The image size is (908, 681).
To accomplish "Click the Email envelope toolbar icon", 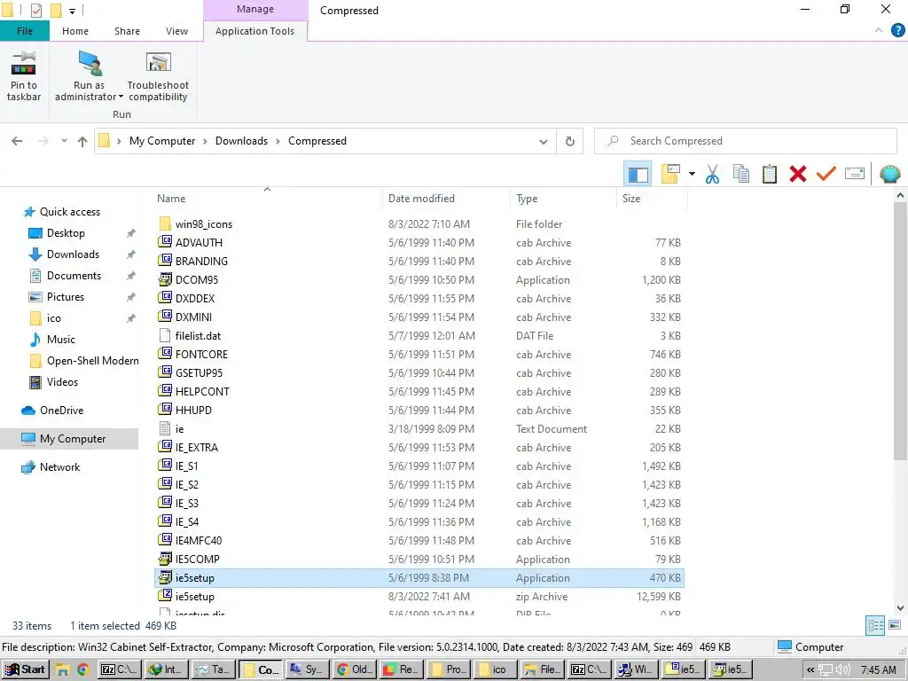I will [855, 174].
